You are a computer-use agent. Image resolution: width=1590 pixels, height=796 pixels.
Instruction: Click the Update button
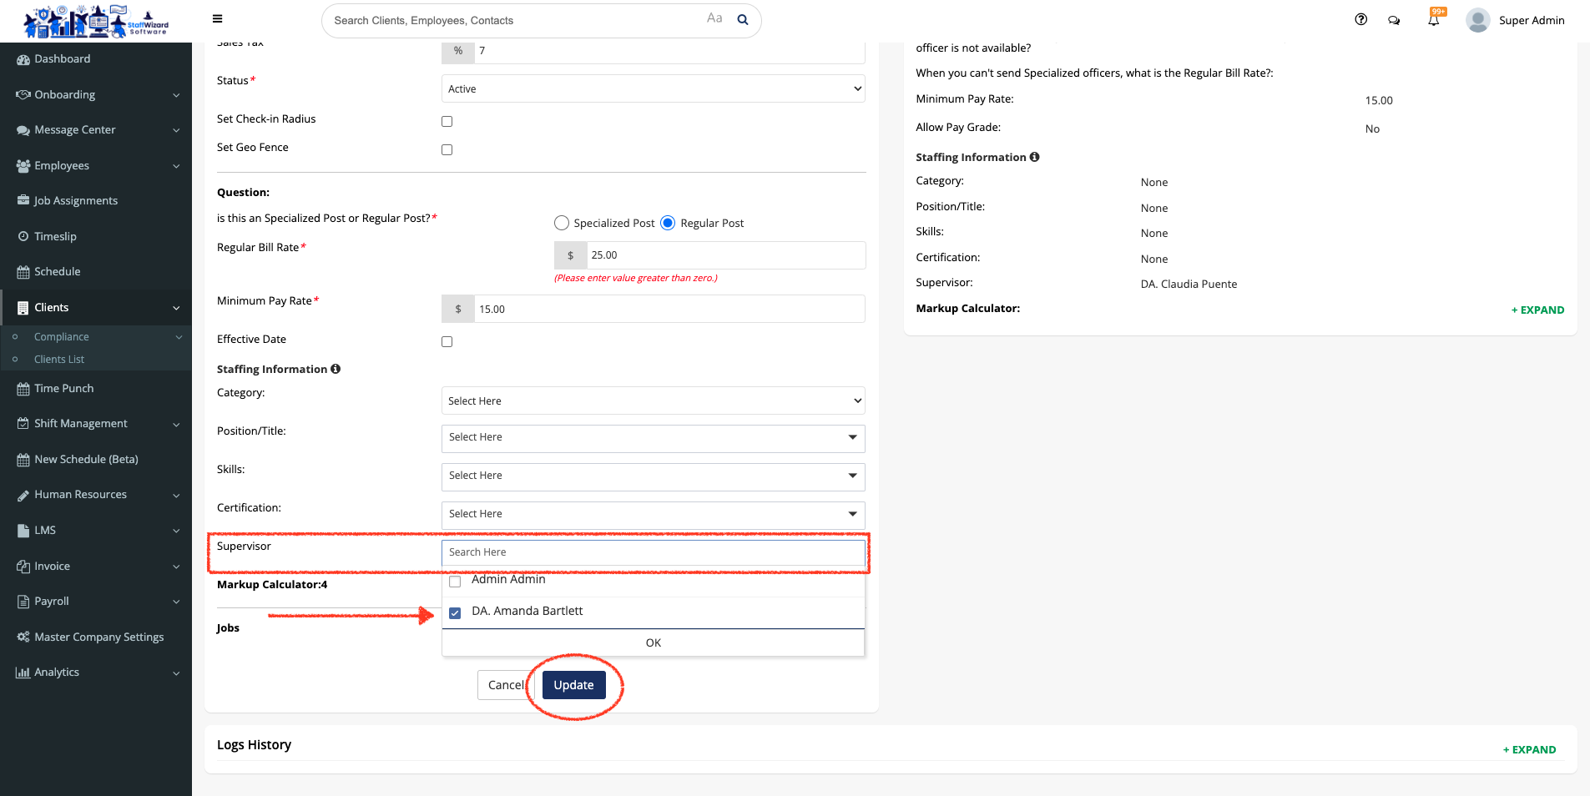(573, 686)
